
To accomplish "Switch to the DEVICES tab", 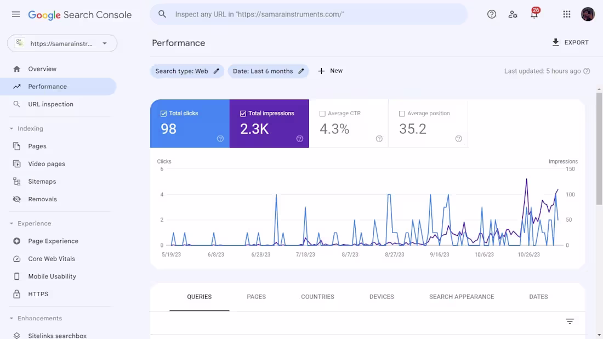I will coord(382,297).
